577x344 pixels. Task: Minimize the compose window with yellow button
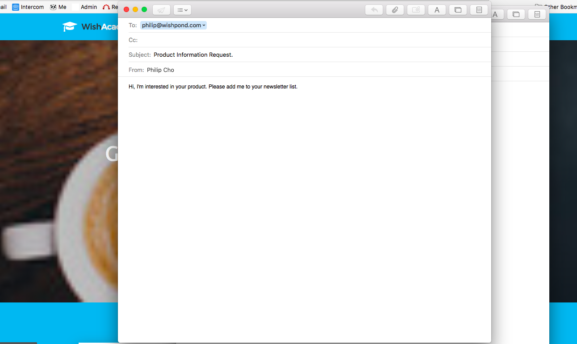(x=135, y=9)
